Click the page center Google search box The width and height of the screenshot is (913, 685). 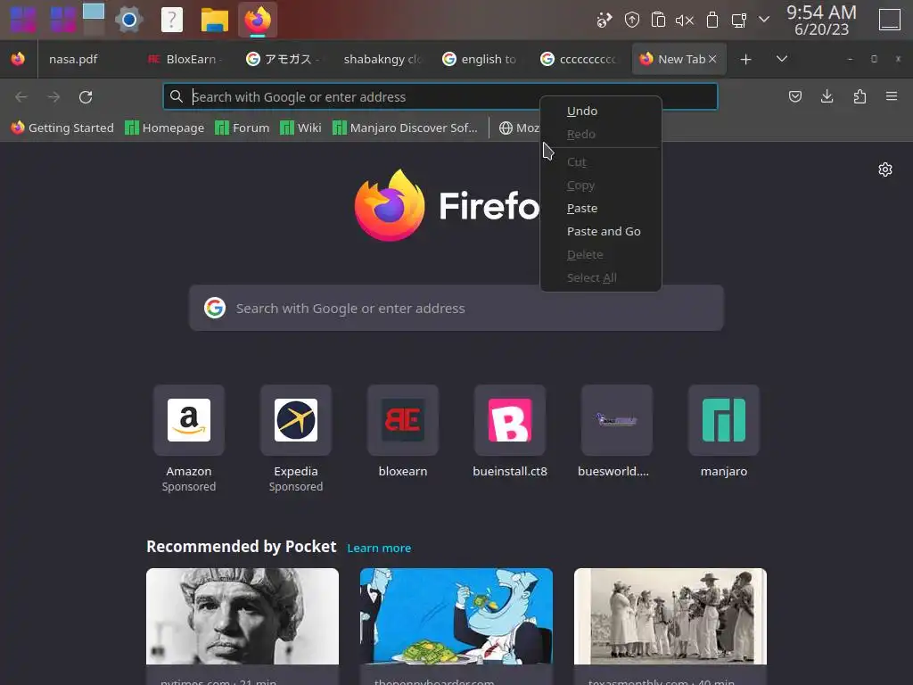coord(456,308)
